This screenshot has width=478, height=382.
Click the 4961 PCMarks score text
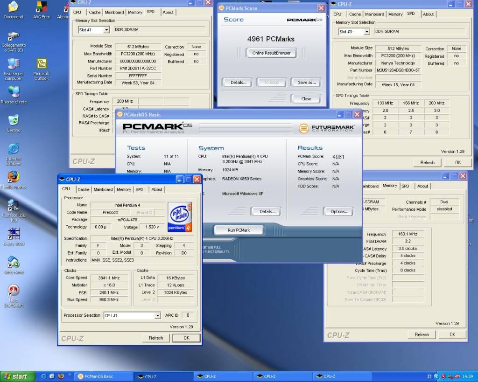click(x=271, y=39)
